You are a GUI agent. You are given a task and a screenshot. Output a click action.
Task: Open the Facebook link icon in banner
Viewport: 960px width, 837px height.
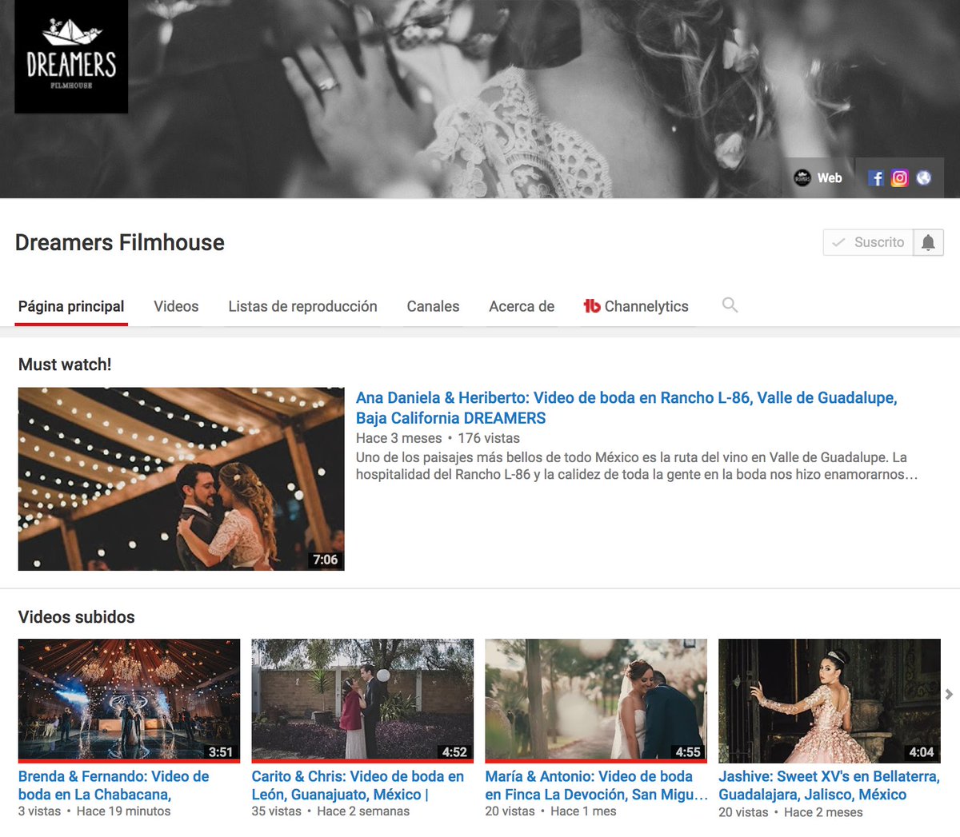coord(876,178)
